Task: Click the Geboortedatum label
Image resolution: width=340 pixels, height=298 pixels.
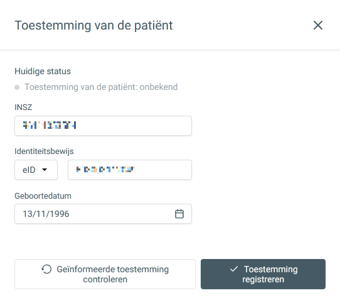Action: tap(43, 196)
